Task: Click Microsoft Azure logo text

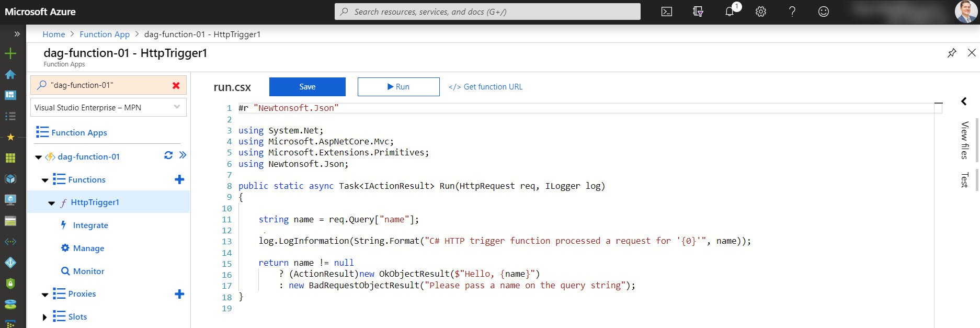Action: tap(40, 12)
